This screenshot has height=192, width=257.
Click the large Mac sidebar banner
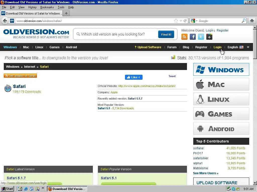(221, 84)
